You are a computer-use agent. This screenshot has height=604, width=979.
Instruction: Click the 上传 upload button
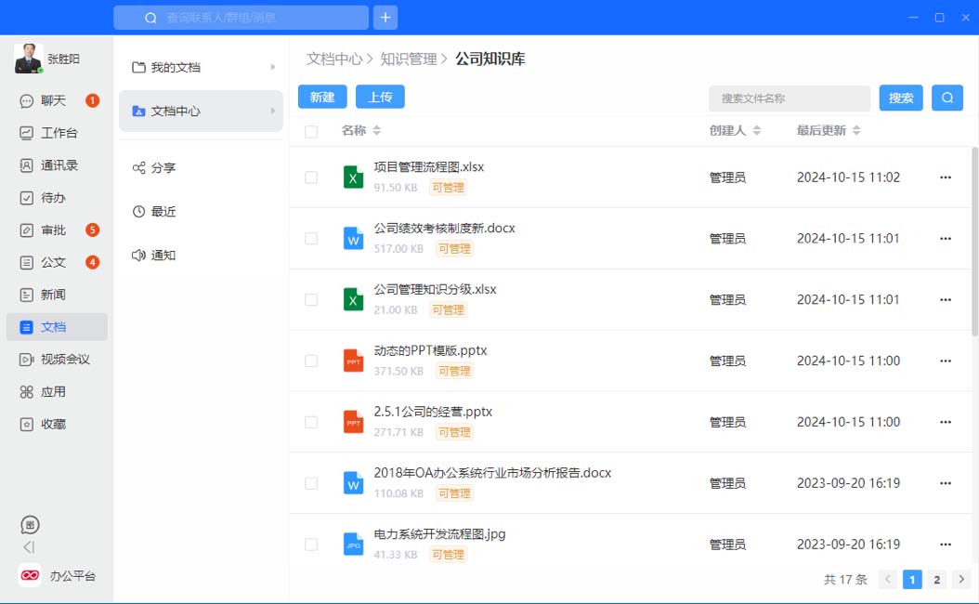pyautogui.click(x=380, y=97)
